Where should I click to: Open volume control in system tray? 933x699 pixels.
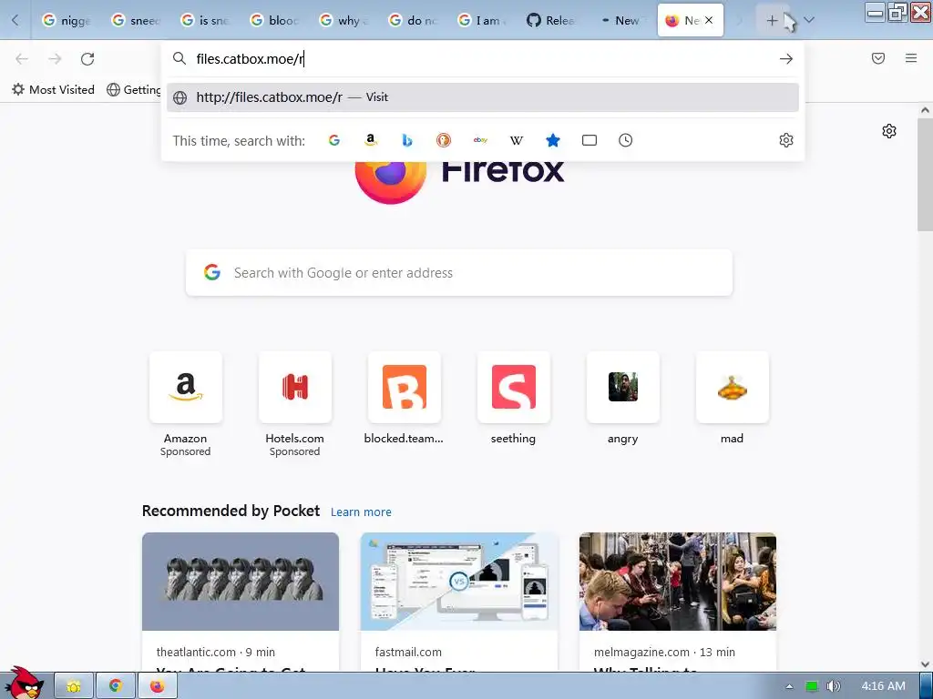coord(834,686)
